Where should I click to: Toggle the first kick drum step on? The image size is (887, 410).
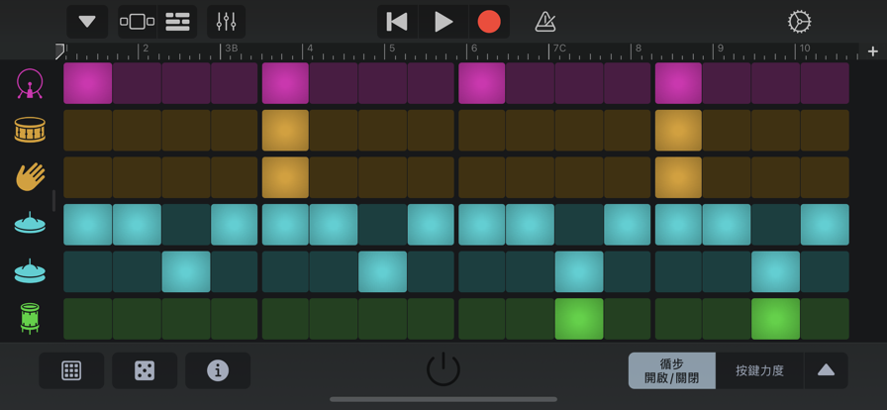coord(88,84)
